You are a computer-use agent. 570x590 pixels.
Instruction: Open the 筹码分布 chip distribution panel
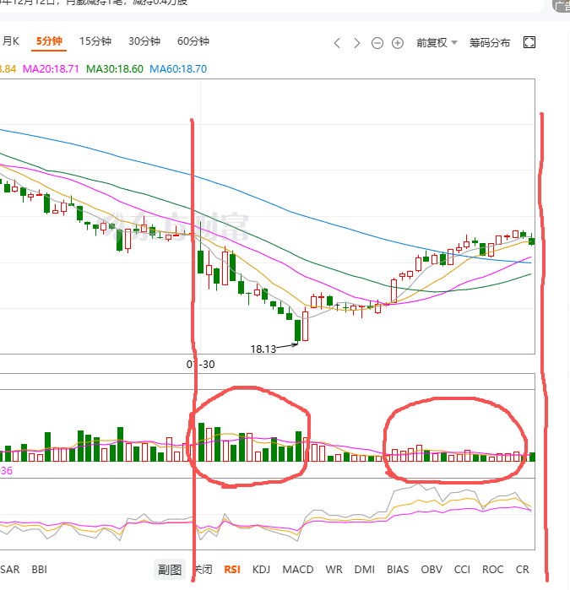coord(490,42)
